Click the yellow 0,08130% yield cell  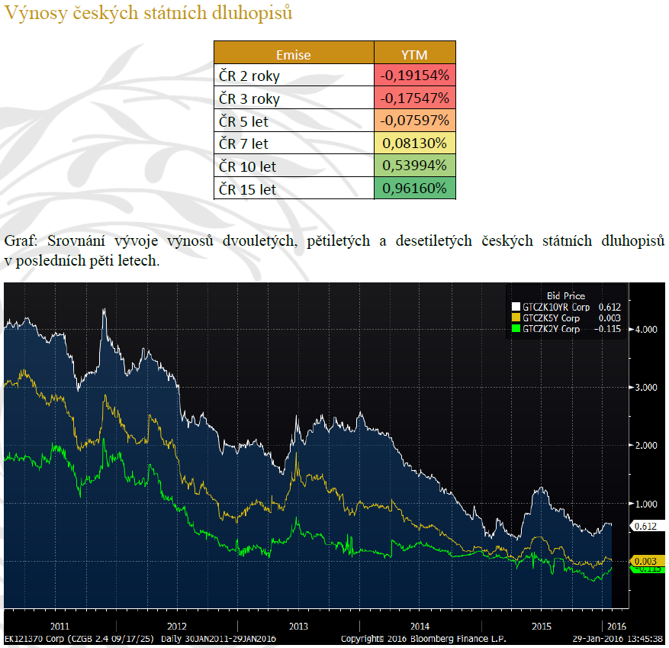tap(414, 143)
